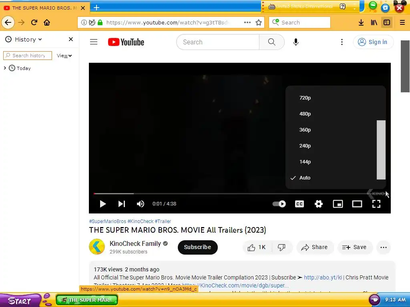410x307 pixels.
Task: Focus the Search history field
Action: click(28, 56)
